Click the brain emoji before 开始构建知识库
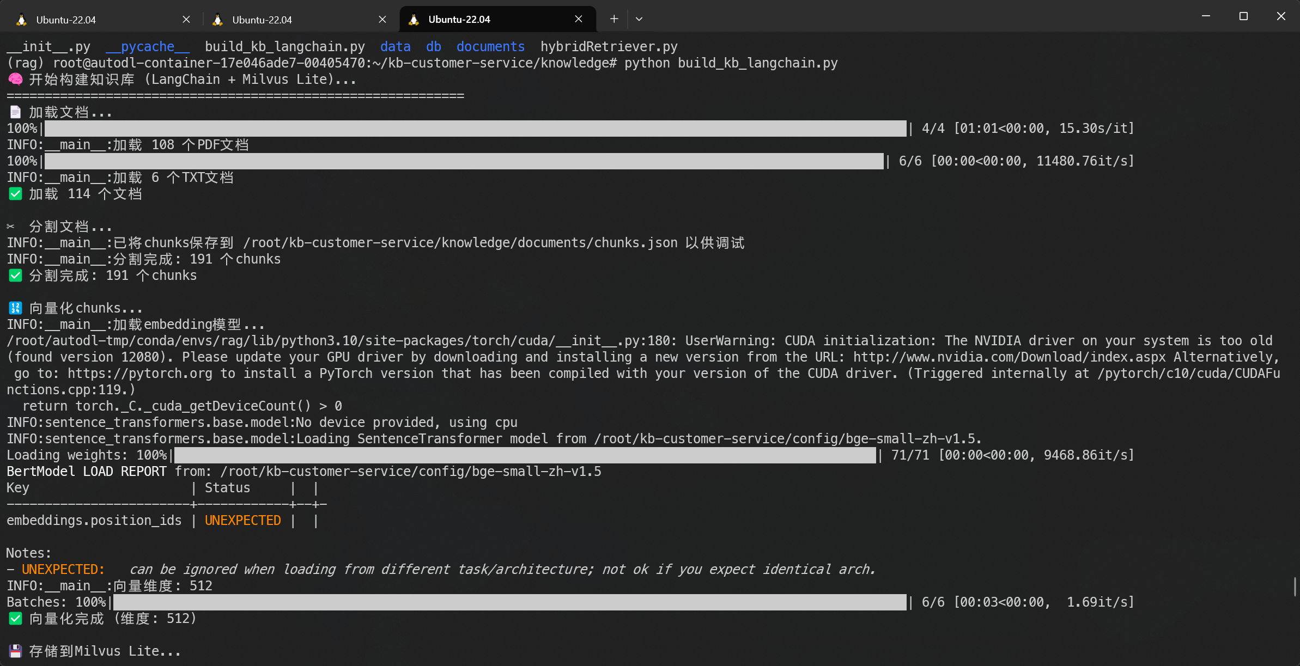1300x666 pixels. 15,80
